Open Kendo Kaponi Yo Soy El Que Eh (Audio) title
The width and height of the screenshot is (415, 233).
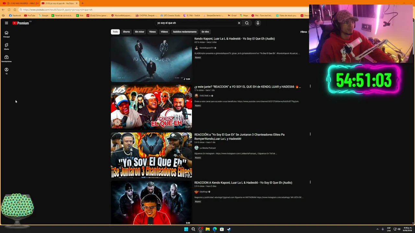pyautogui.click(x=234, y=39)
